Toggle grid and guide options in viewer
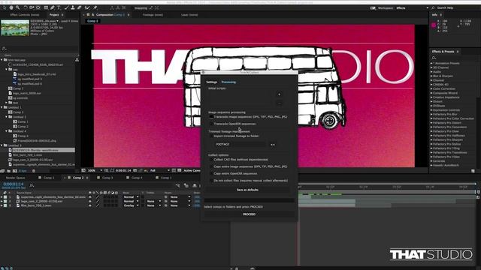Viewport: 481px width, 270px height. click(106, 170)
